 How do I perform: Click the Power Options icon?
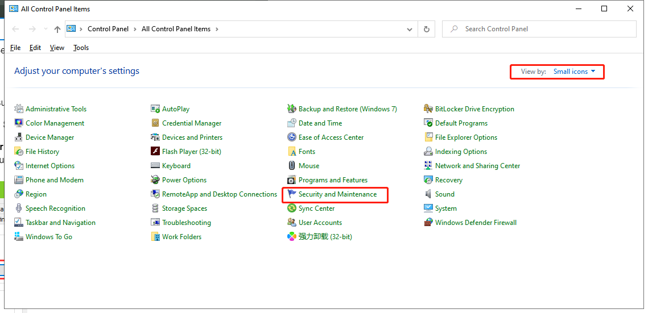[x=155, y=180]
